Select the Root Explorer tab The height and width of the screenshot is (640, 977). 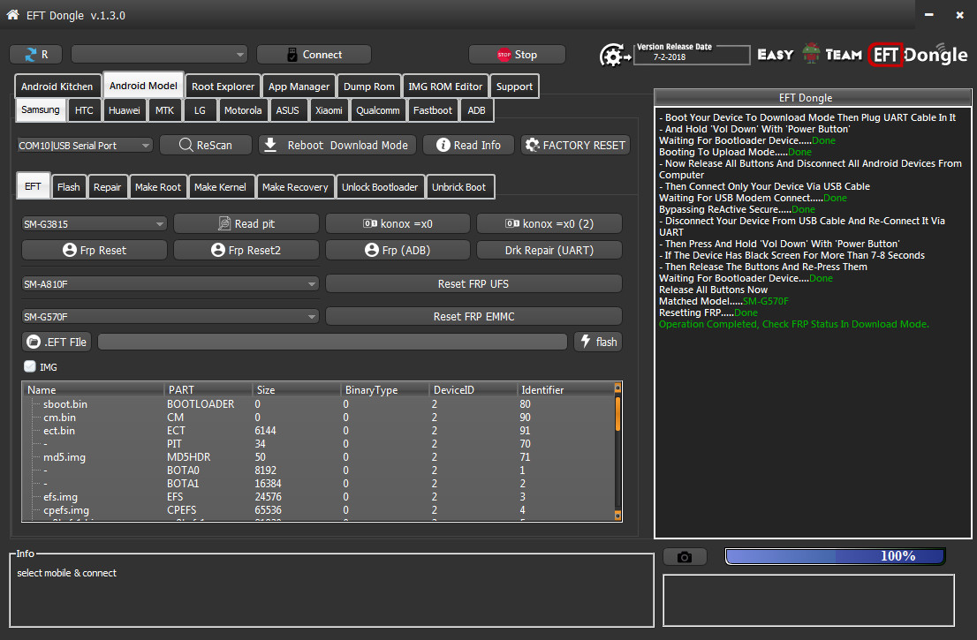[x=223, y=87]
